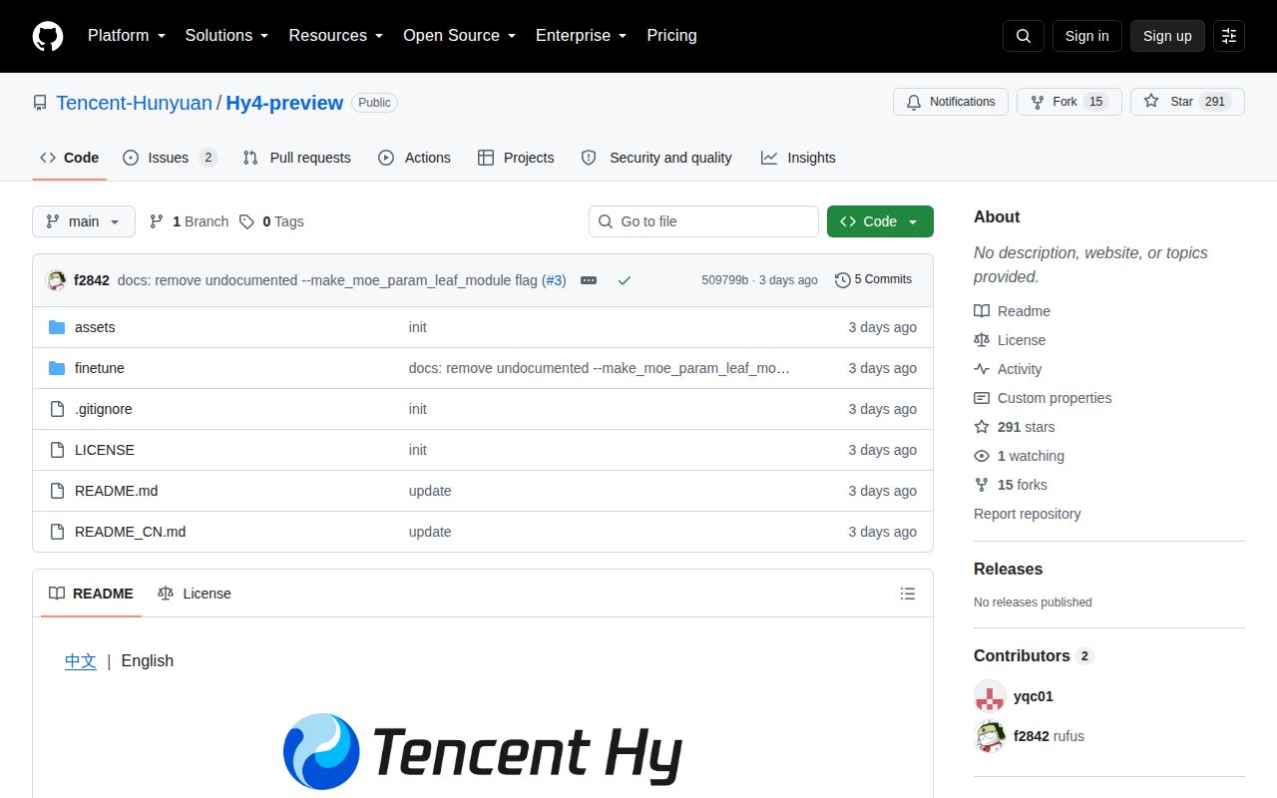Image resolution: width=1277 pixels, height=798 pixels.
Task: Click the Notifications bell button
Action: tap(951, 102)
